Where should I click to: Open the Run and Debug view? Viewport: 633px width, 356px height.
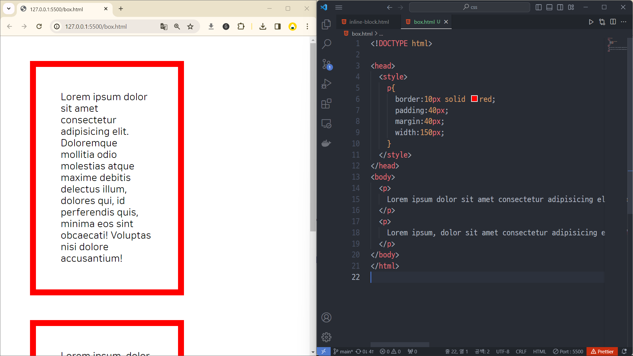[326, 84]
